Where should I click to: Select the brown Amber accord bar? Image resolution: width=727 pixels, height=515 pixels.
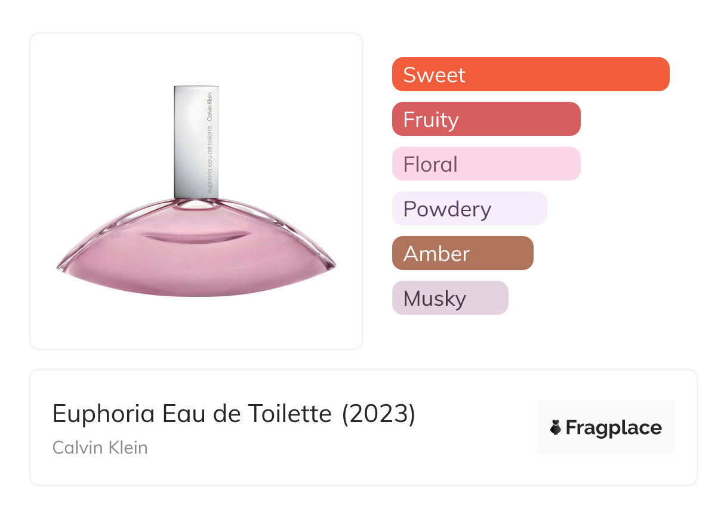tap(462, 253)
